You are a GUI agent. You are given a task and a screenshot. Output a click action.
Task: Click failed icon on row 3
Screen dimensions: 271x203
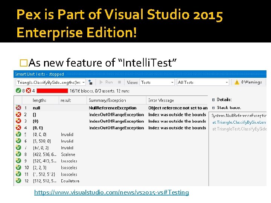point(18,121)
